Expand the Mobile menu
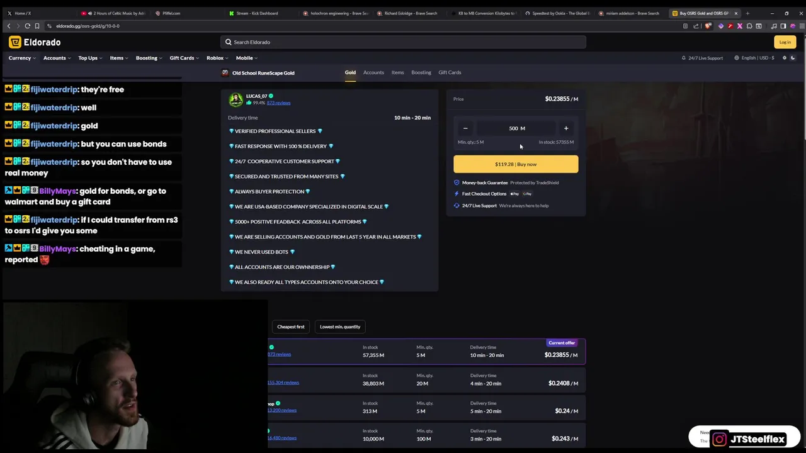806x453 pixels. point(246,58)
